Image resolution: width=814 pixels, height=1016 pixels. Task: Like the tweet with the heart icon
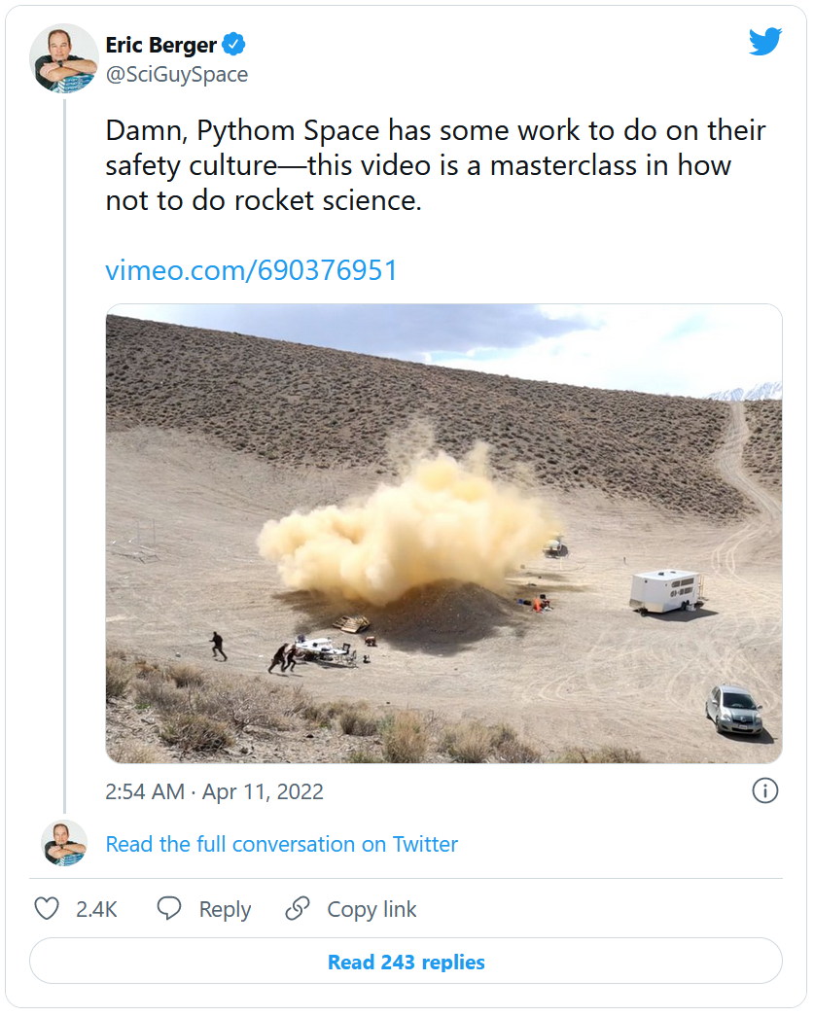click(47, 909)
